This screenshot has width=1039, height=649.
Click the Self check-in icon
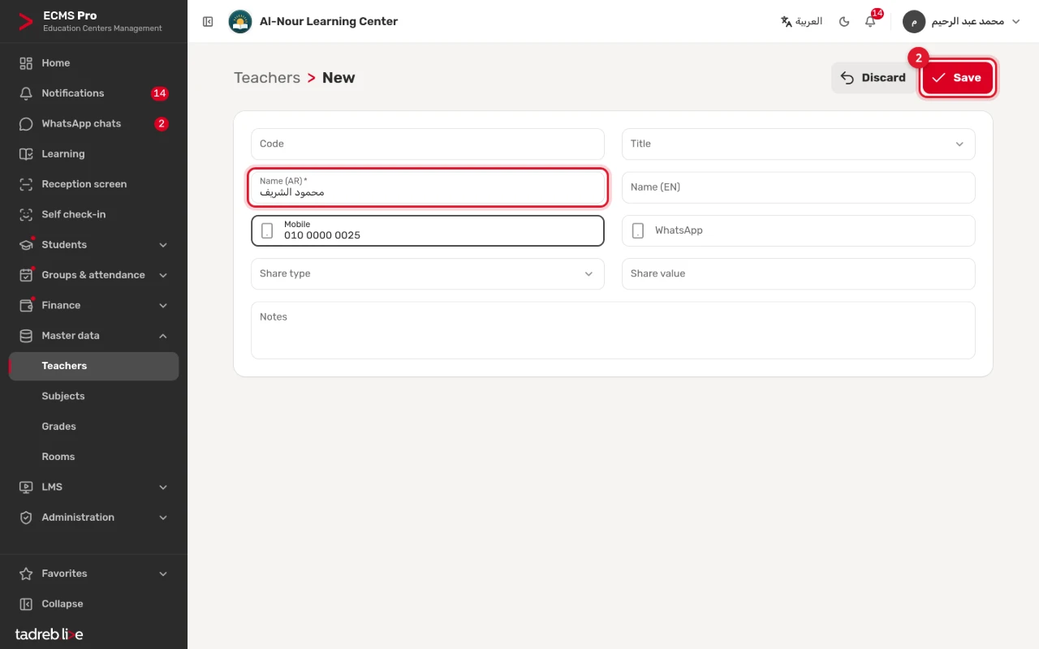26,215
